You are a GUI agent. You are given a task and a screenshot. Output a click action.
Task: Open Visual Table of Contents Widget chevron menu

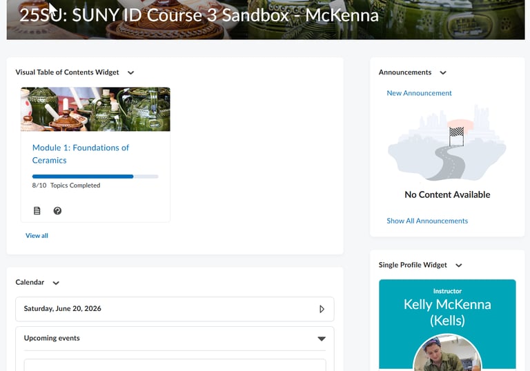(131, 72)
